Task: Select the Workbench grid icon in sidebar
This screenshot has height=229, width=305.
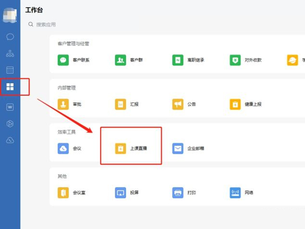Action: click(x=10, y=88)
